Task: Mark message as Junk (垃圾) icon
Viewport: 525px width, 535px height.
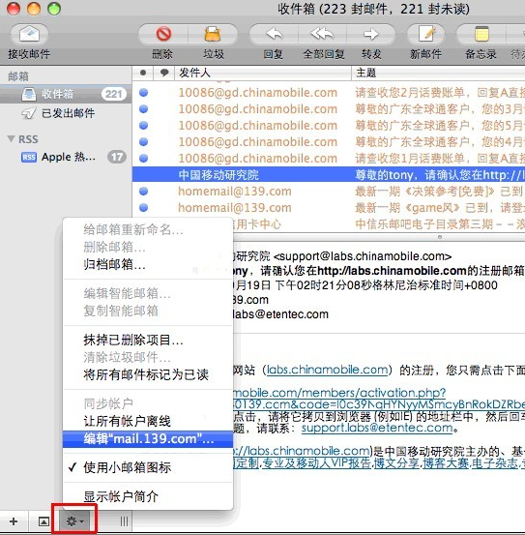Action: pos(213,34)
